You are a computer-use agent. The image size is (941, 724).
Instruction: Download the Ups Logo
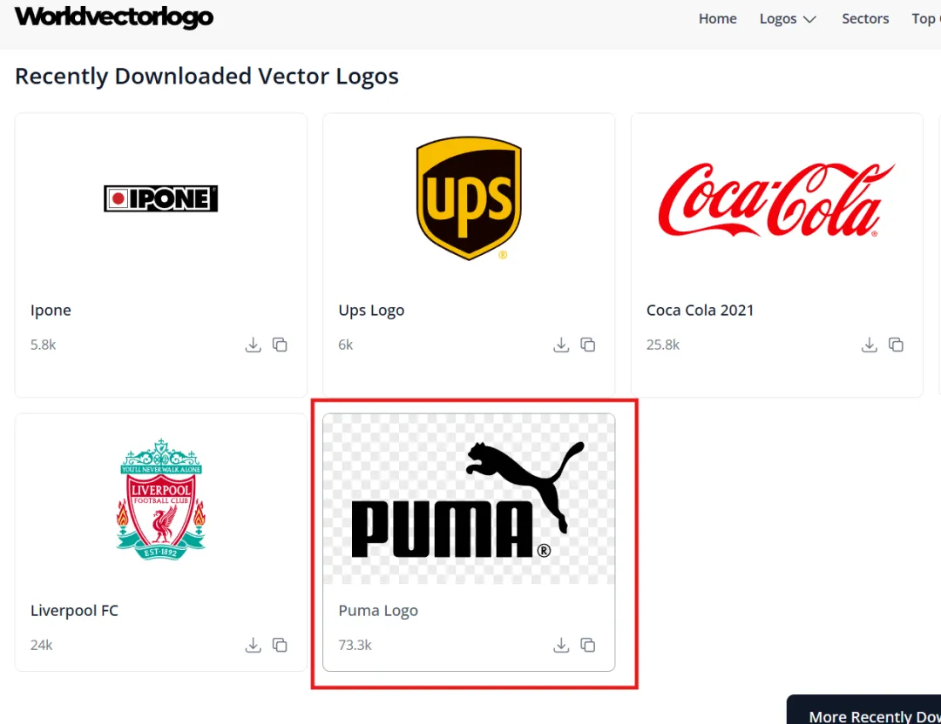coord(561,345)
